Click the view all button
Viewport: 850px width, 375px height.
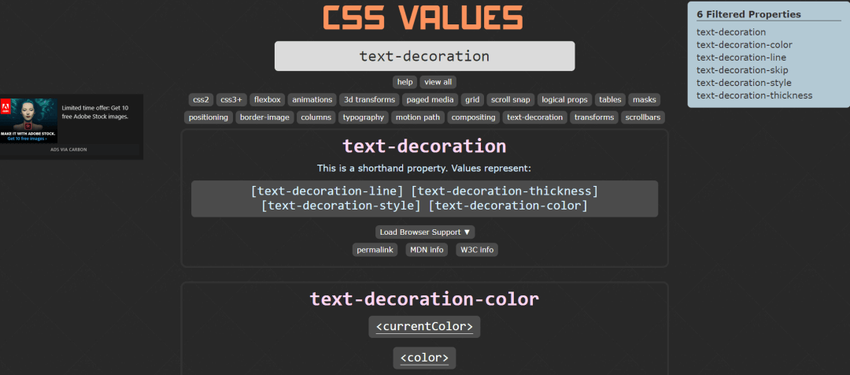pos(438,82)
